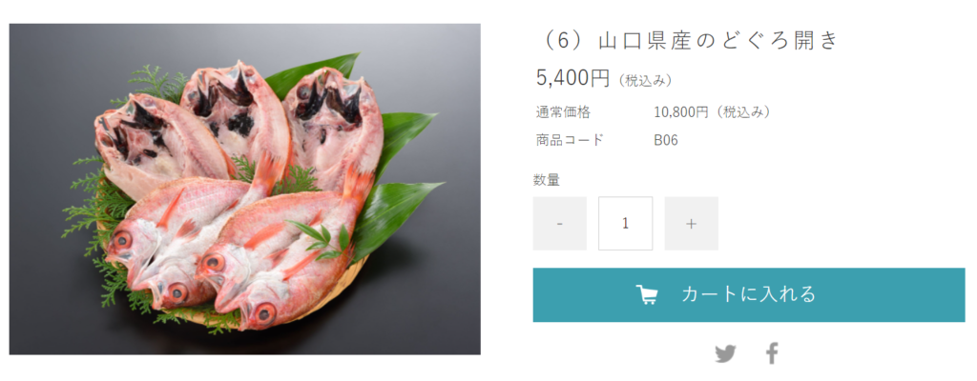Add item via カートに入れる button
The image size is (977, 381).
coord(749,295)
